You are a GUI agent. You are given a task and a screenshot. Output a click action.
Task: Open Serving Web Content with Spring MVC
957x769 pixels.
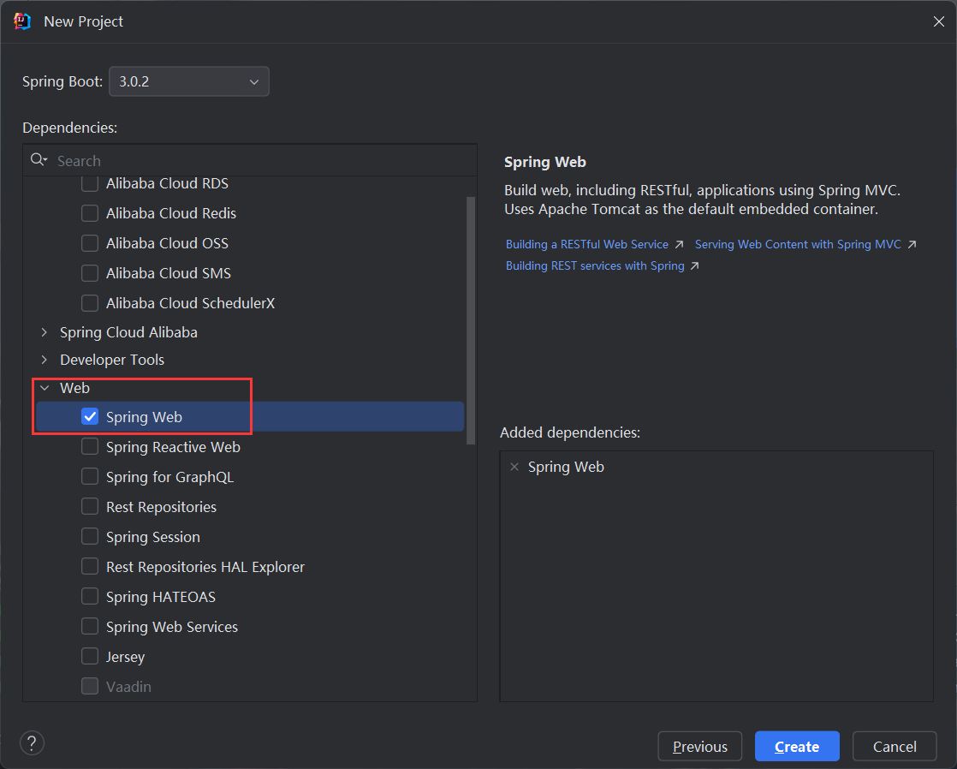click(798, 244)
